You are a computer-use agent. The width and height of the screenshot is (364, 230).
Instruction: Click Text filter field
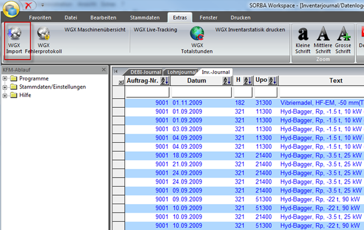coord(322,92)
